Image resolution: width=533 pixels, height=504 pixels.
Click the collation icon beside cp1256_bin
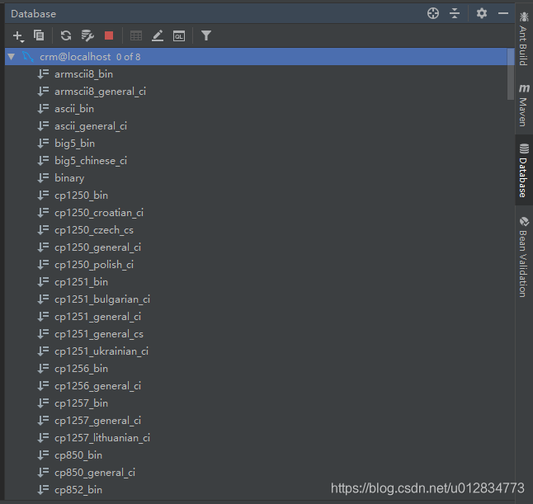pyautogui.click(x=43, y=369)
